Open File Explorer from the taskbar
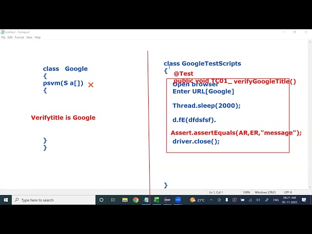Viewport: 312px width, 234px height. [125, 200]
